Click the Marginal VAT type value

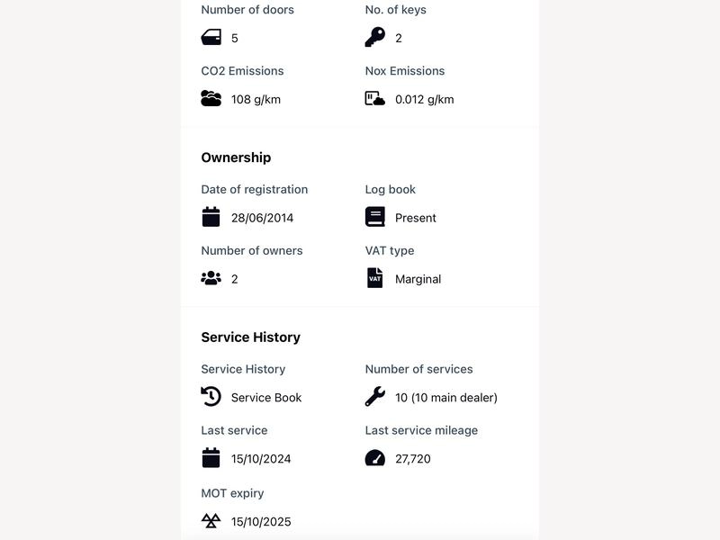[x=418, y=279]
